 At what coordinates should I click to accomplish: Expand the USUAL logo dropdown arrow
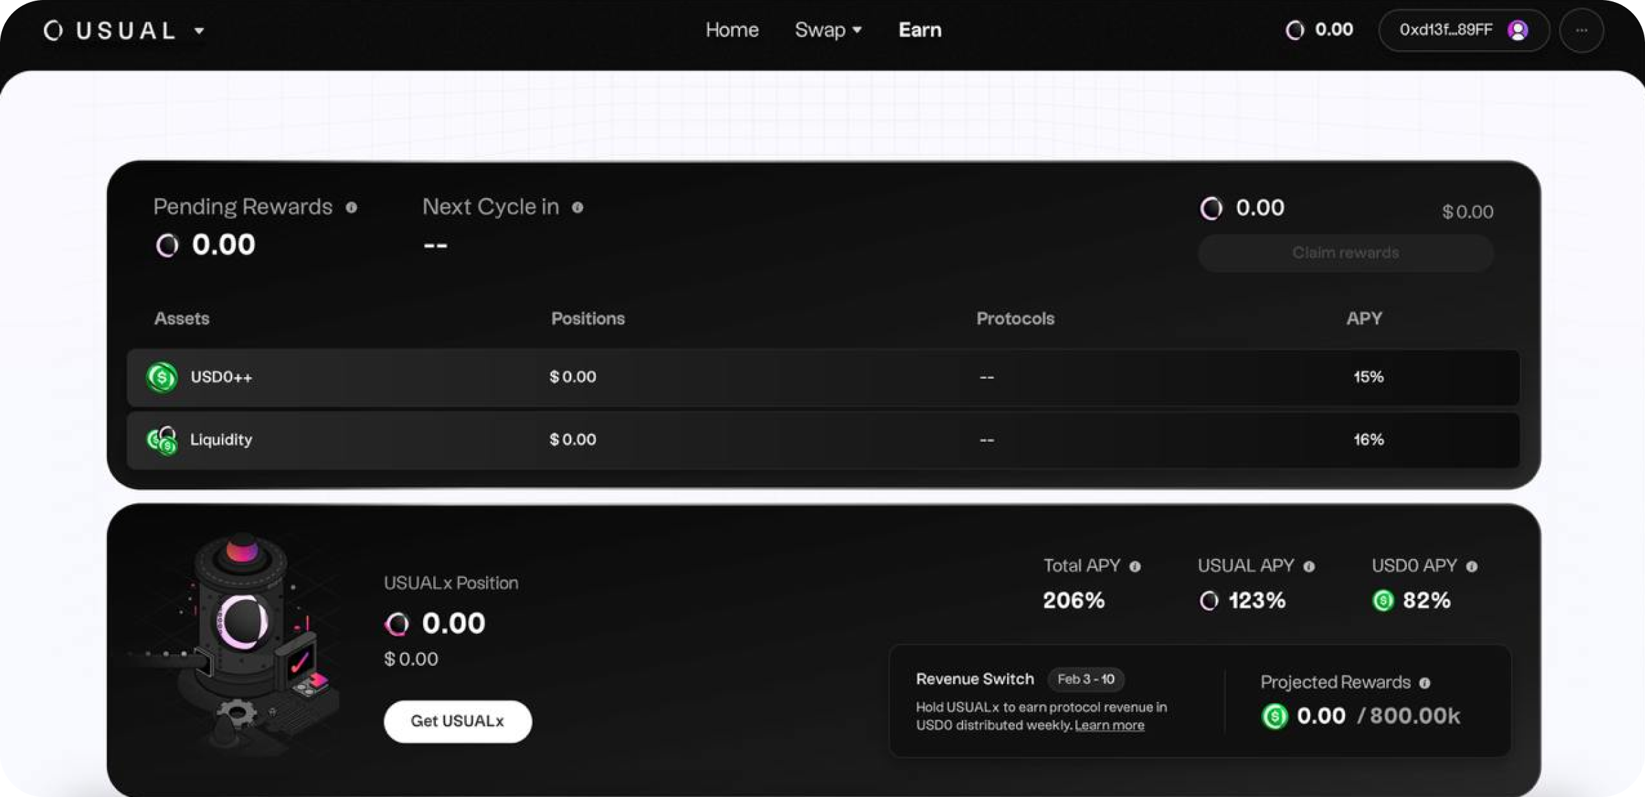coord(199,31)
